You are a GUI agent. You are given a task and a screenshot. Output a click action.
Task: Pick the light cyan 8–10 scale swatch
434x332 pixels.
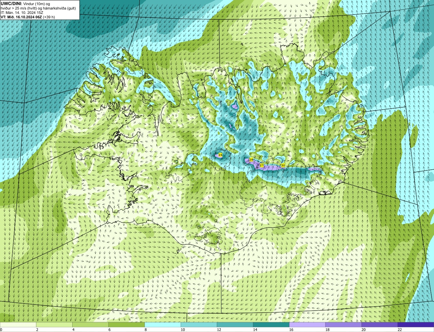[163, 325]
